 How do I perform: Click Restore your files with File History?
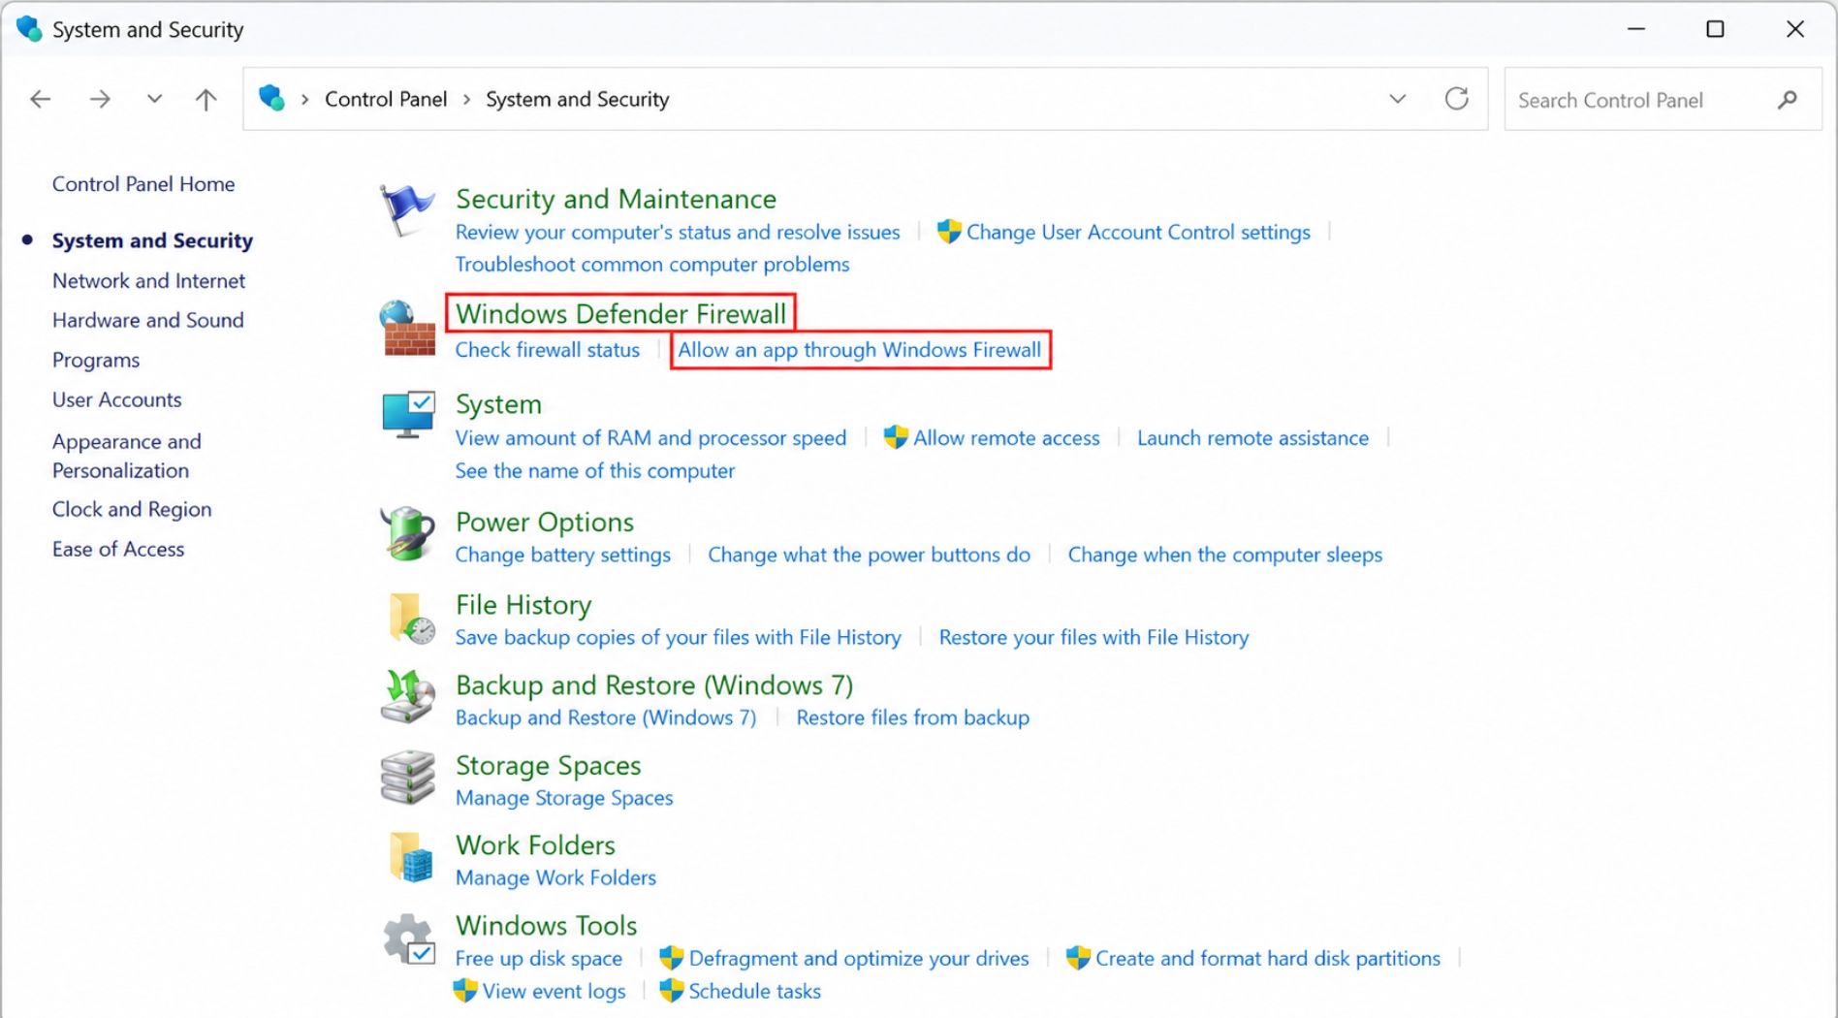[1093, 637]
